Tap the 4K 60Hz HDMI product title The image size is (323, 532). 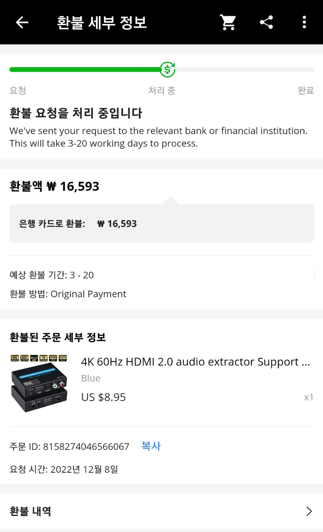point(195,362)
